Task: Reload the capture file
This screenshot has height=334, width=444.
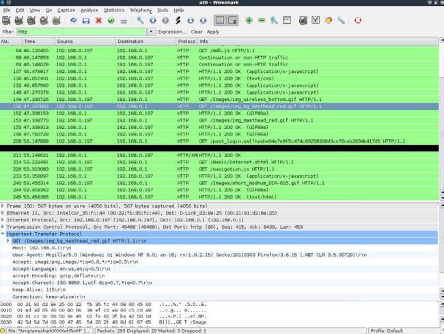Action: [111, 20]
